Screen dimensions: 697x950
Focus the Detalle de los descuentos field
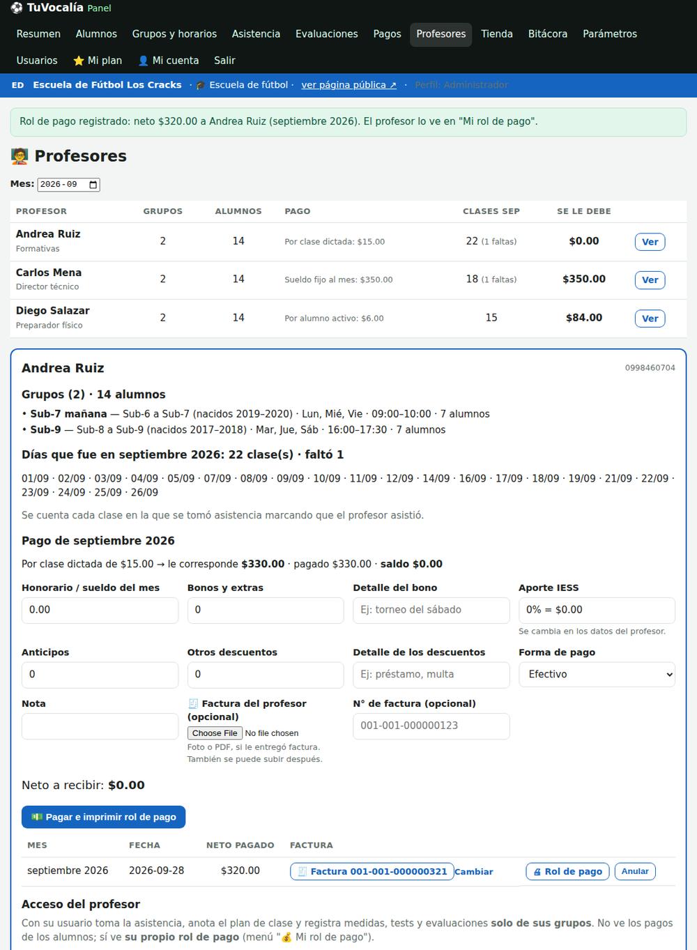pos(431,675)
